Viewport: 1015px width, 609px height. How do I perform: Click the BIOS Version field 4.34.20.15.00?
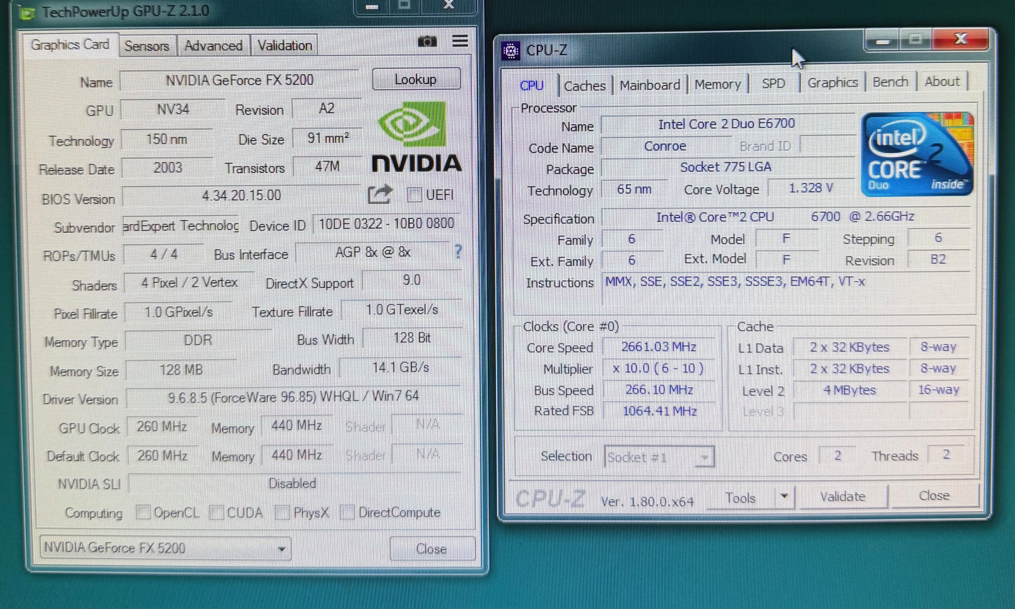pyautogui.click(x=241, y=195)
